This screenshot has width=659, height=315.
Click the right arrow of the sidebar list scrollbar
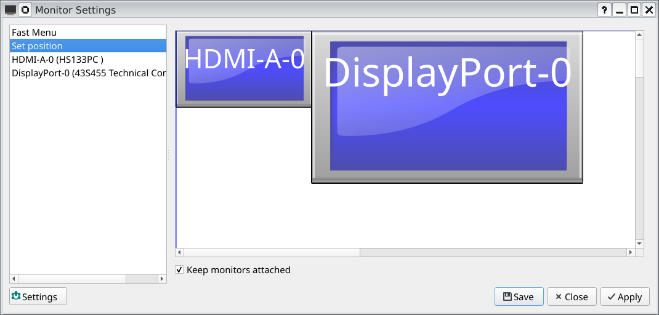[x=162, y=279]
